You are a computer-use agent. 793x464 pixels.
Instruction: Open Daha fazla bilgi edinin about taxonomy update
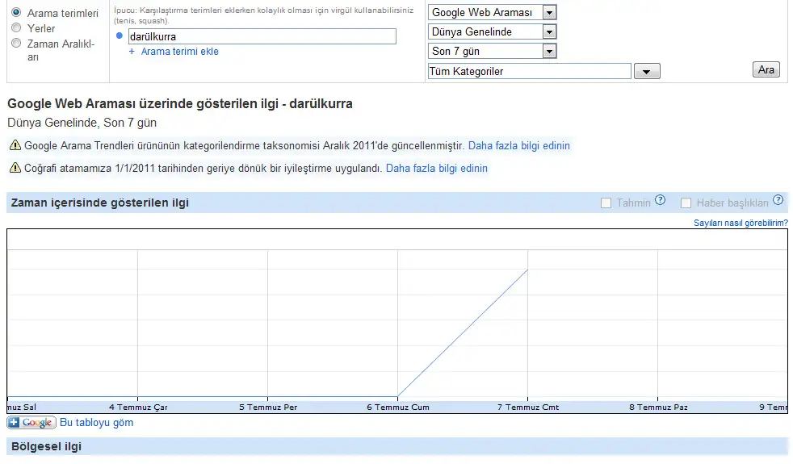point(519,145)
